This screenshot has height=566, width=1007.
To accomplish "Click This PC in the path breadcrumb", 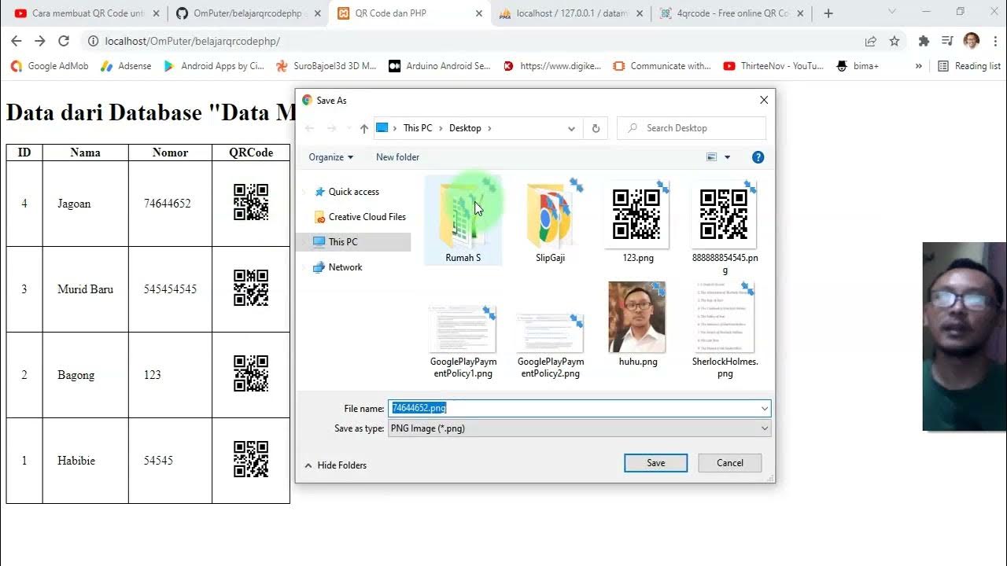I will pos(418,128).
